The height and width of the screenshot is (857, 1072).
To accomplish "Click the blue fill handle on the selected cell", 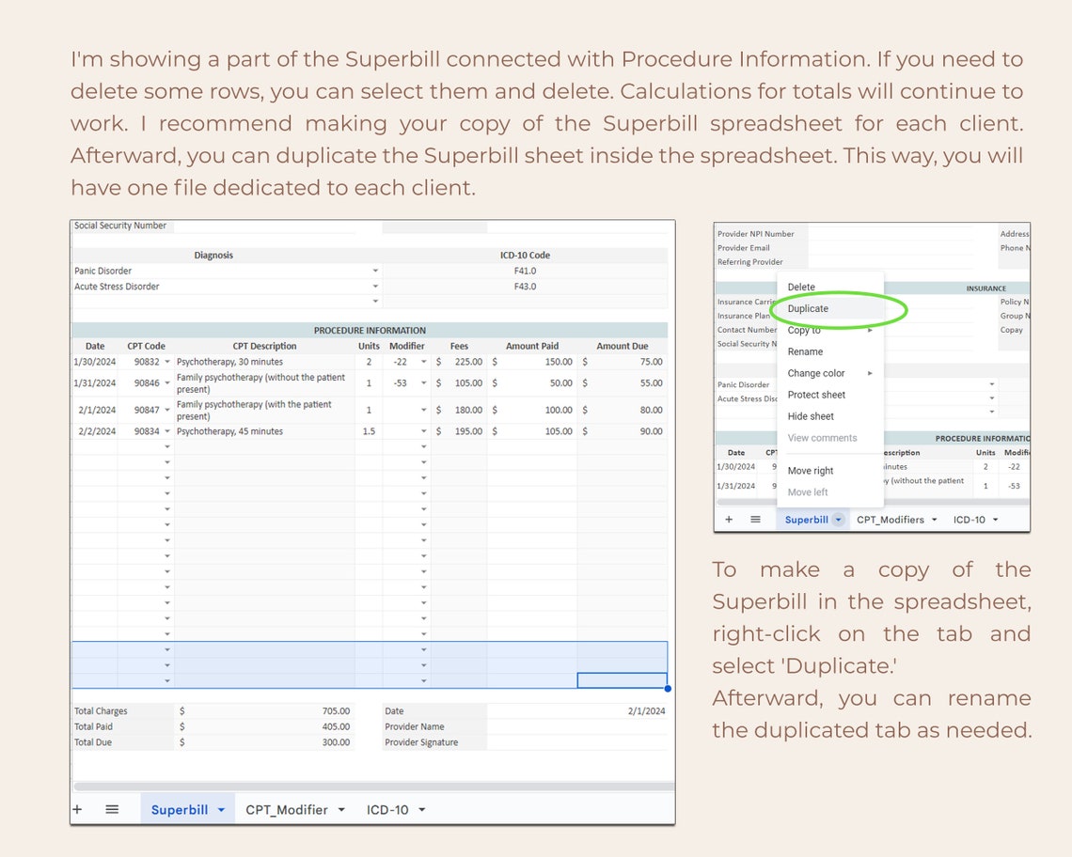I will pos(668,688).
